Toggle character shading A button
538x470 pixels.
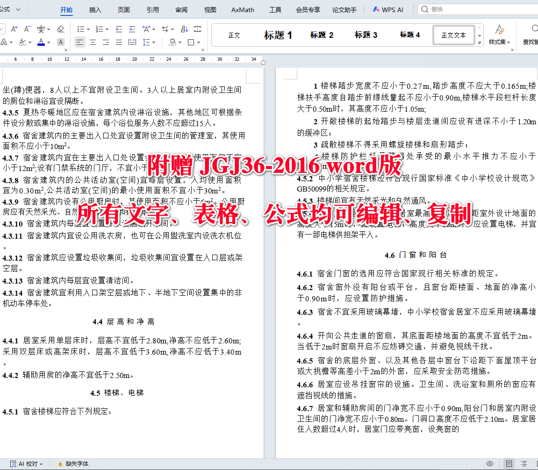click(61, 42)
